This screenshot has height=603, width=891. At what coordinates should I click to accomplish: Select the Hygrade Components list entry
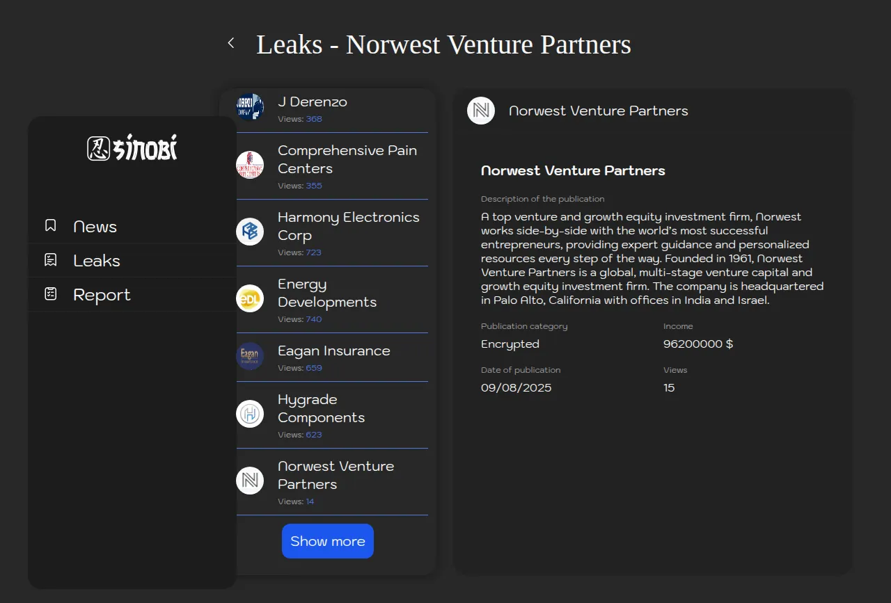(321, 409)
